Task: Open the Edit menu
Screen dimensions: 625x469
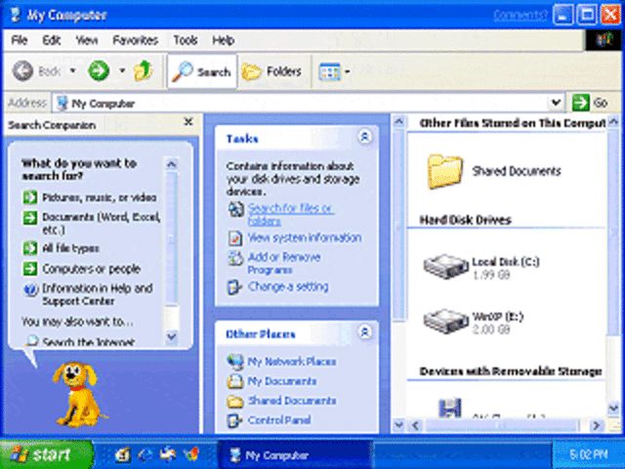Action: [52, 40]
